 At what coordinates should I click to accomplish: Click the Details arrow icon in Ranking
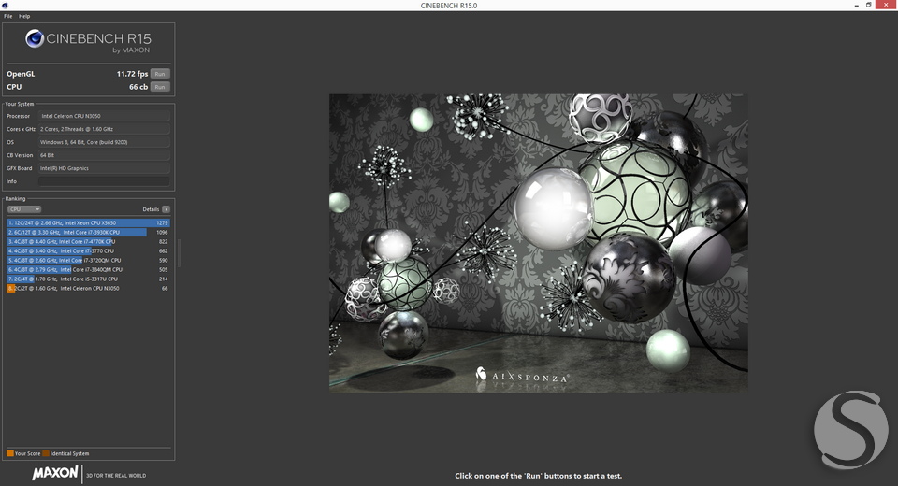tap(167, 209)
